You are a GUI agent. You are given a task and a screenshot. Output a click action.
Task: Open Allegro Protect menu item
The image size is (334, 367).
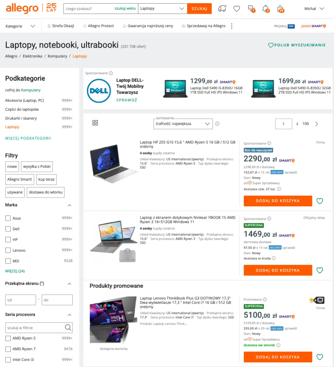[98, 26]
